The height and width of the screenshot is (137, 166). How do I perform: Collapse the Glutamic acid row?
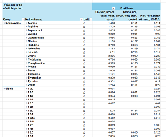[x=27, y=38]
